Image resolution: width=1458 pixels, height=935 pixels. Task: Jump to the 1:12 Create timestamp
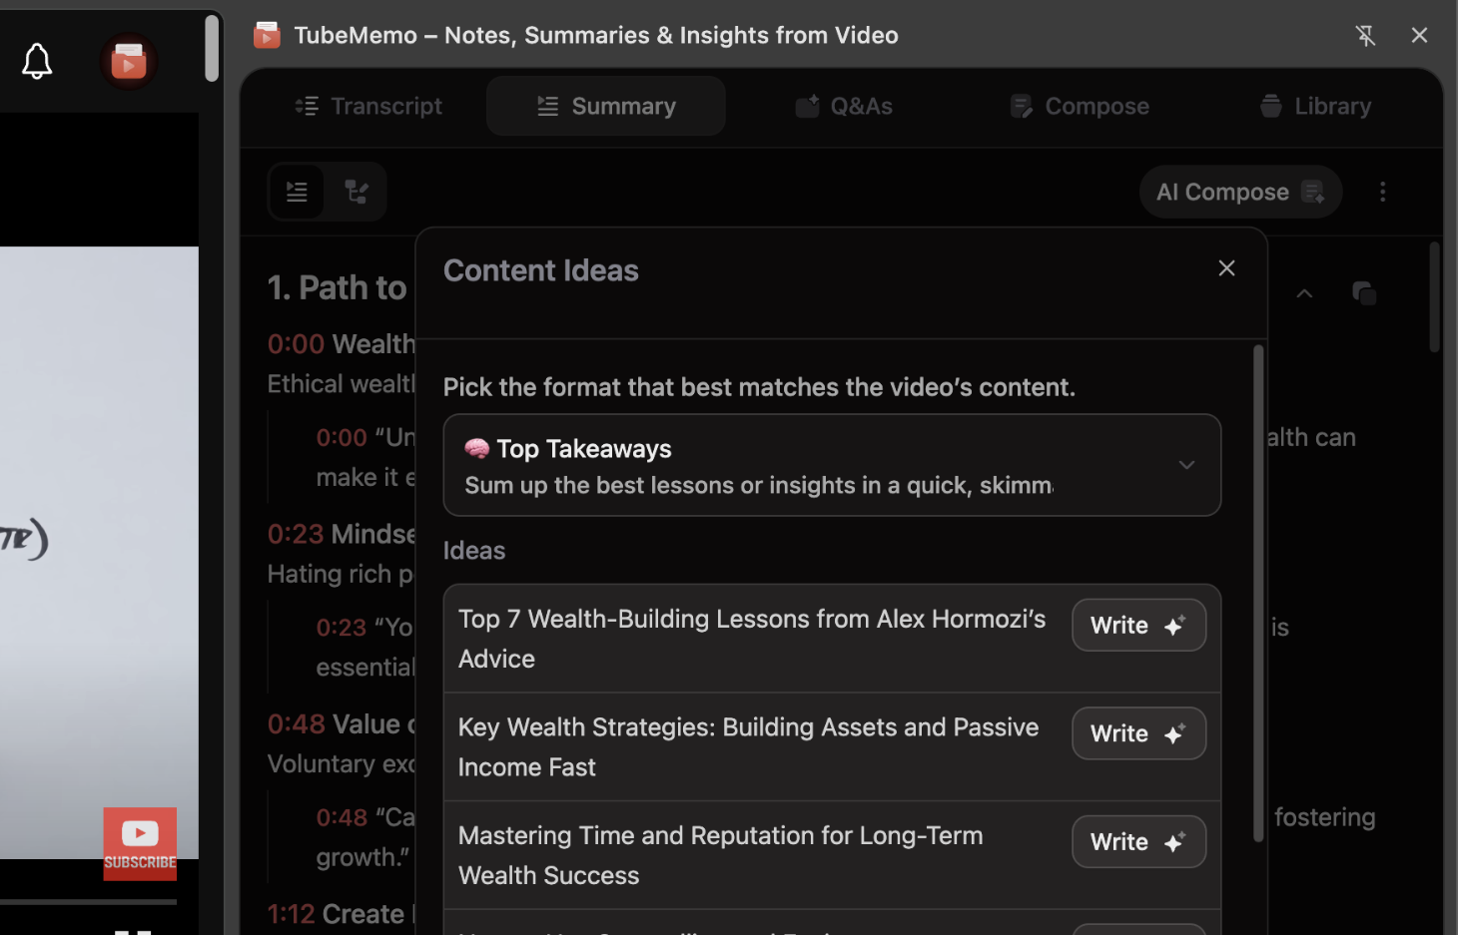(291, 914)
